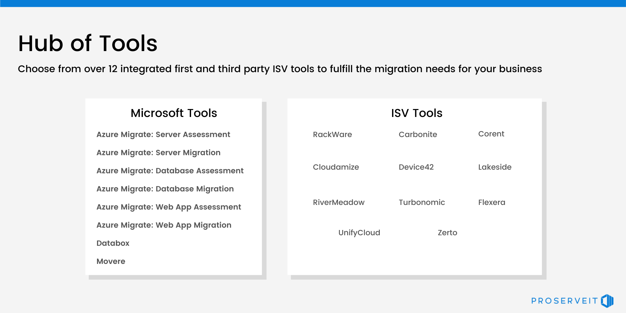The width and height of the screenshot is (626, 313).
Task: Open Azure Migrate: Database Assessment
Action: click(x=170, y=171)
